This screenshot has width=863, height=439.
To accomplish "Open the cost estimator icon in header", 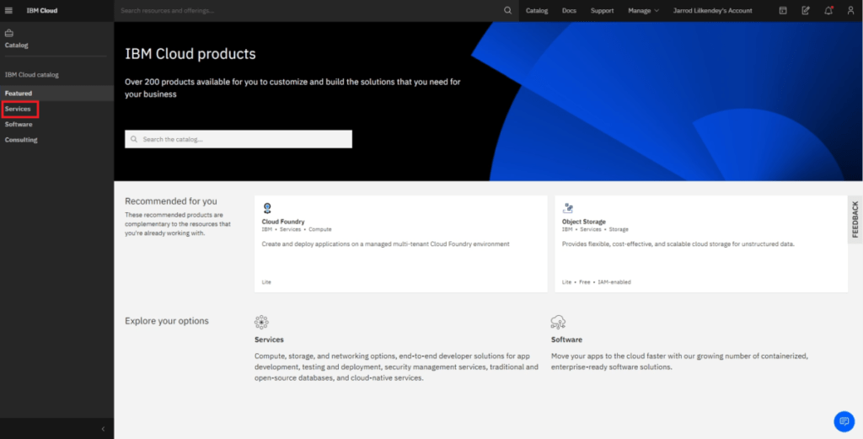I will (x=783, y=10).
